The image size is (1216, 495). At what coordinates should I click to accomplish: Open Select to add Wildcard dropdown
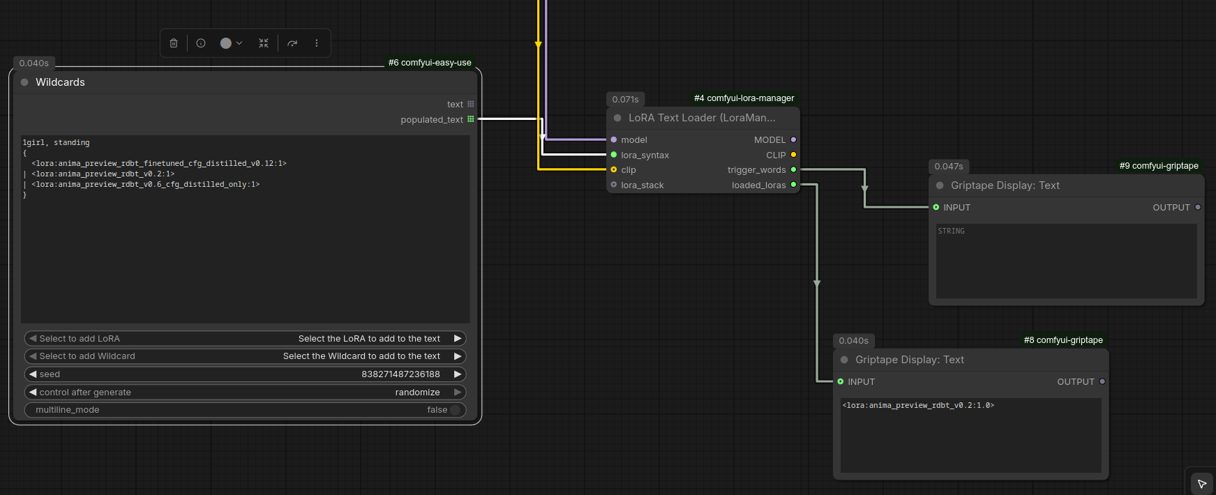tap(244, 356)
